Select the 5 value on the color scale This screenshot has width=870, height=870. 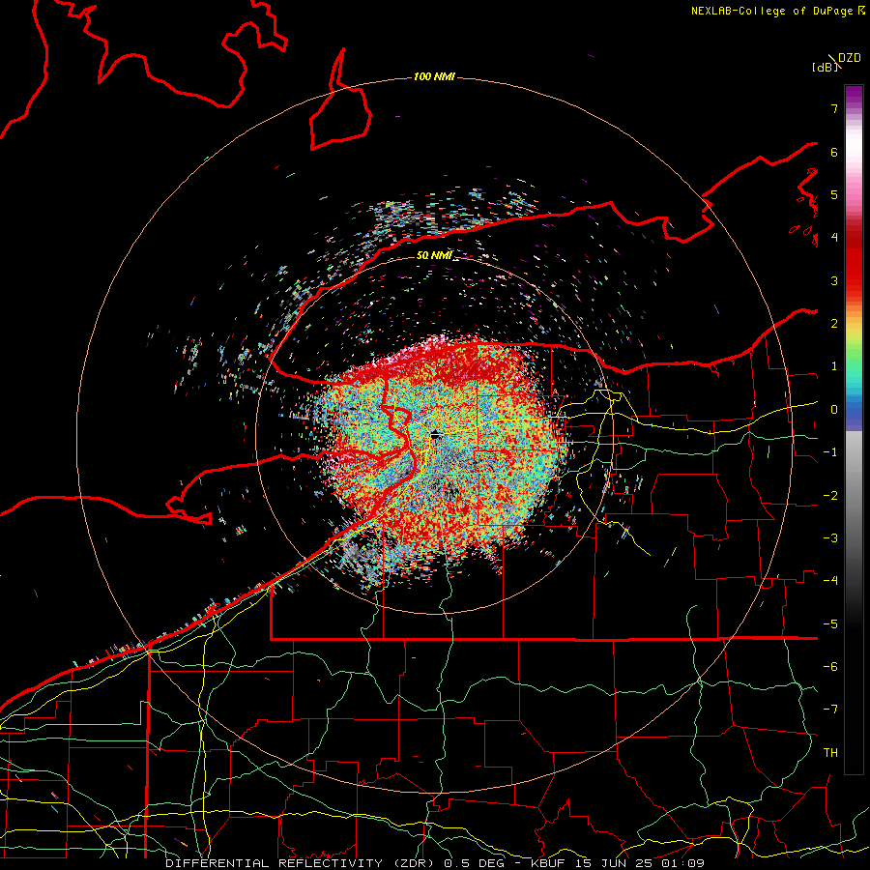coord(834,194)
